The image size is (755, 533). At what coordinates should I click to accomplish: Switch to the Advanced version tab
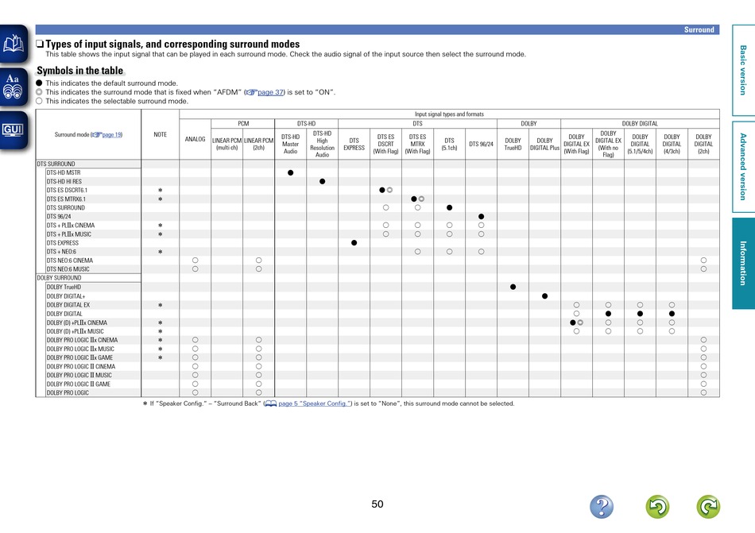pos(743,167)
